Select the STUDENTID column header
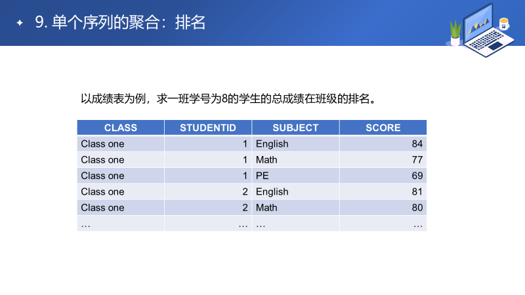This screenshot has height=295, width=525. (208, 127)
